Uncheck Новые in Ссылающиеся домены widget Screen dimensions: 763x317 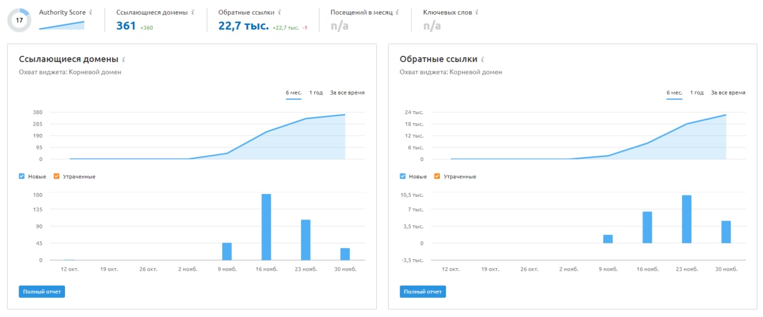point(22,176)
